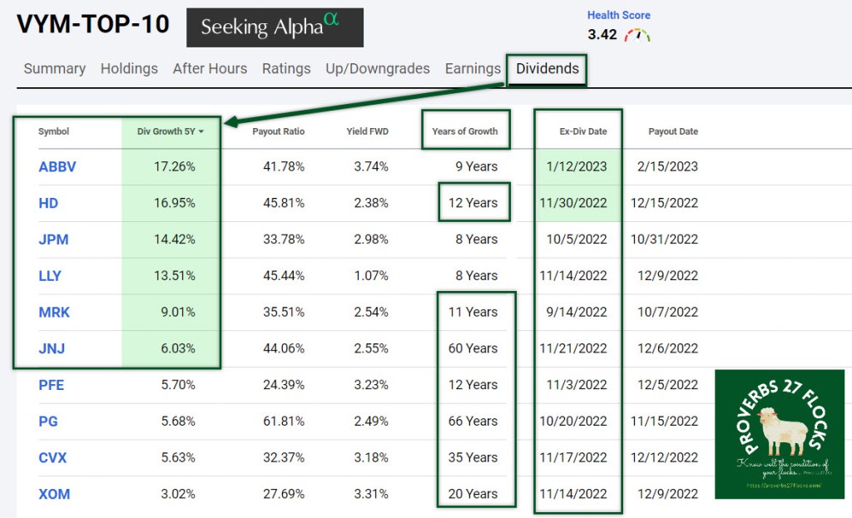852x518 pixels.
Task: Open the After Hours tab
Action: (210, 69)
